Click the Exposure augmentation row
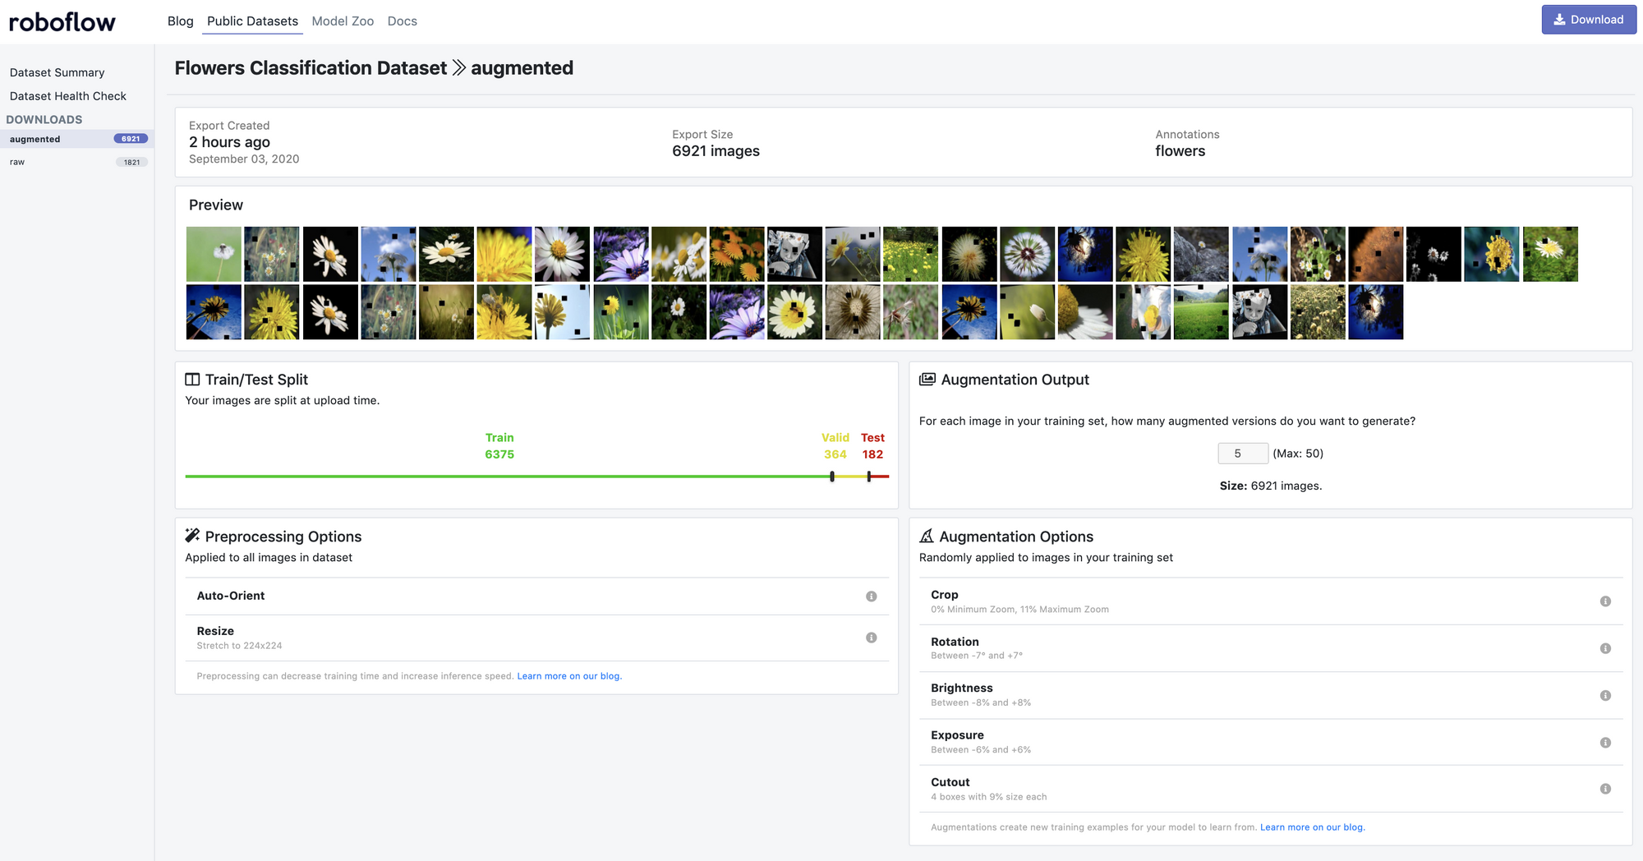The height and width of the screenshot is (861, 1643). 1271,742
